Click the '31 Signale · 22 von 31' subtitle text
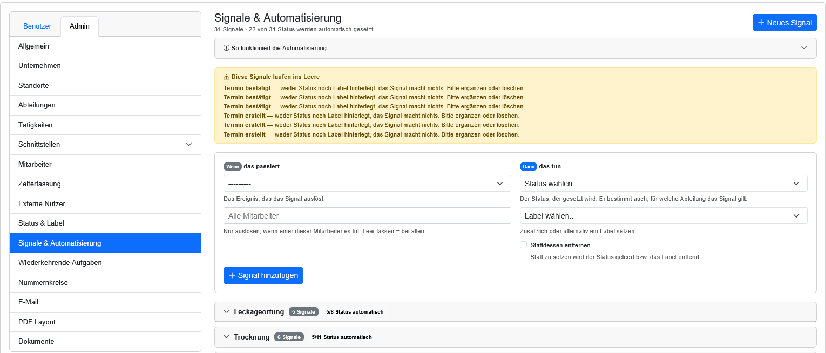The height and width of the screenshot is (353, 826). tap(294, 29)
